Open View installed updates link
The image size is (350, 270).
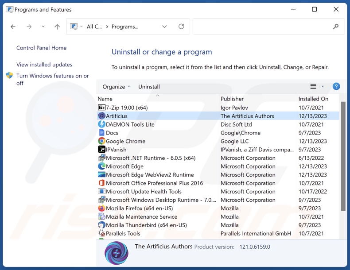pos(44,65)
